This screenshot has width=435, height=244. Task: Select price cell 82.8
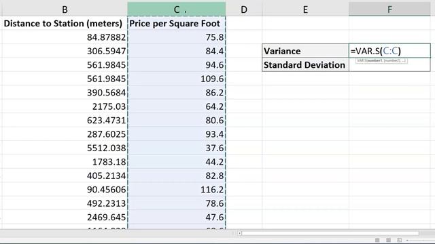pyautogui.click(x=177, y=176)
